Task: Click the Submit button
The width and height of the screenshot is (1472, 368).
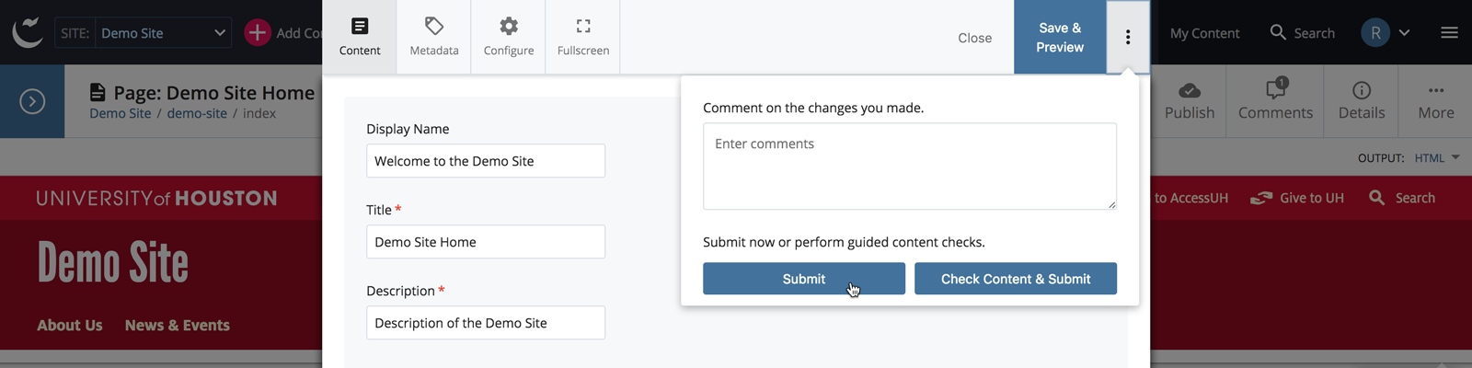Action: (803, 279)
